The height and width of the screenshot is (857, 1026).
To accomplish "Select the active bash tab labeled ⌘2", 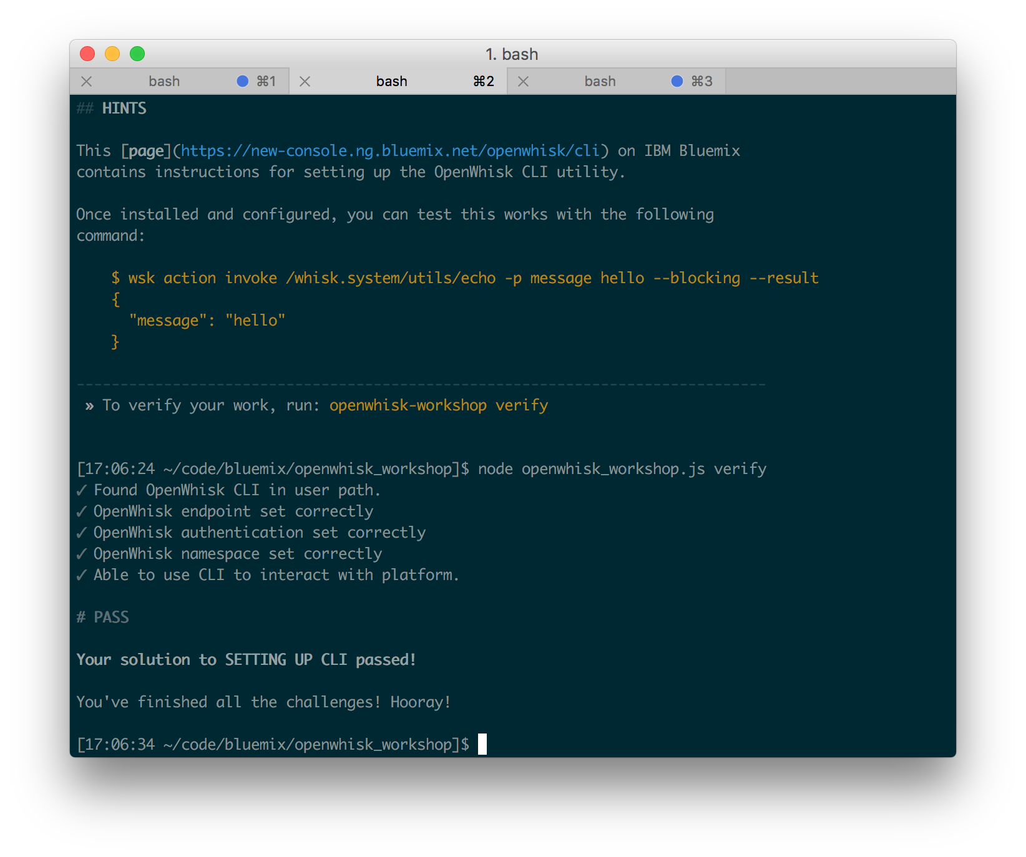I will pos(398,81).
